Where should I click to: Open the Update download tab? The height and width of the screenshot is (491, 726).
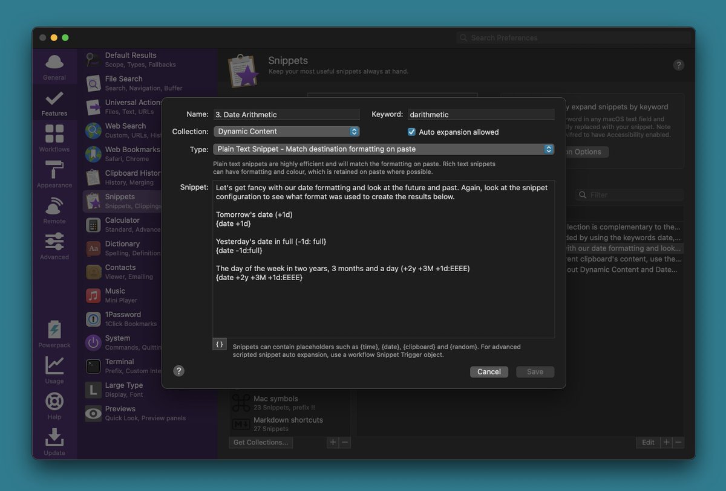54,441
